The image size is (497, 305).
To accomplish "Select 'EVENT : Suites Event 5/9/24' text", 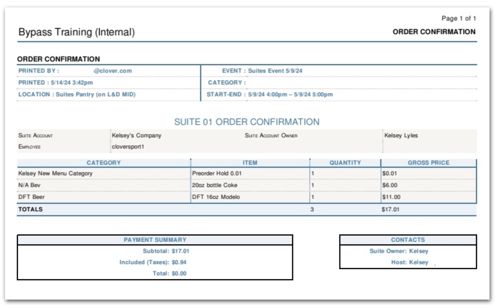I will pos(262,71).
